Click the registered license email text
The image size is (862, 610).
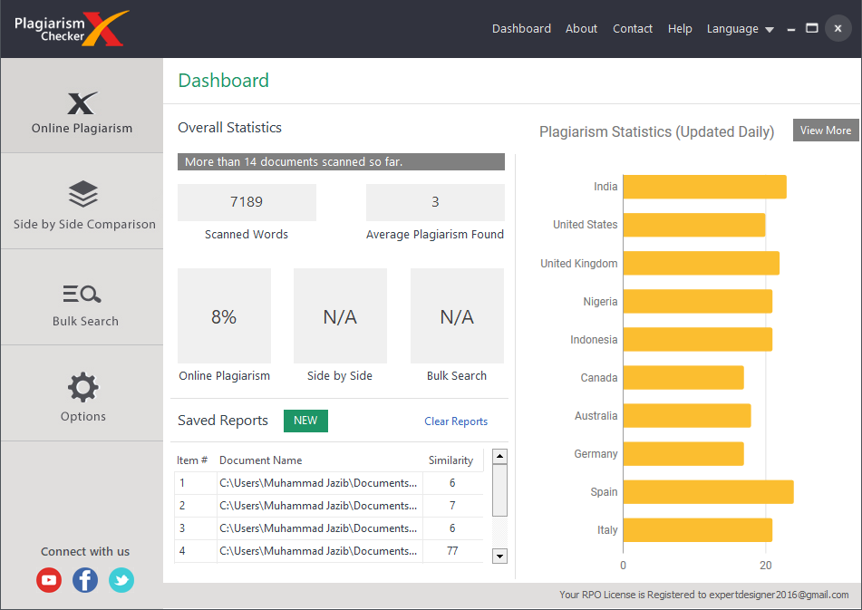pyautogui.click(x=779, y=595)
